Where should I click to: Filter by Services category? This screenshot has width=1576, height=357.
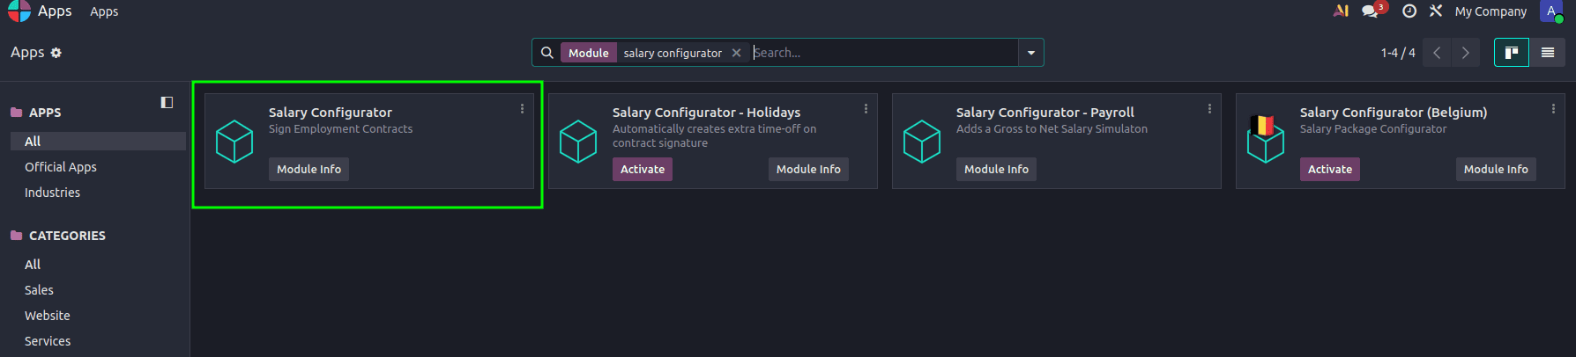[x=48, y=341]
